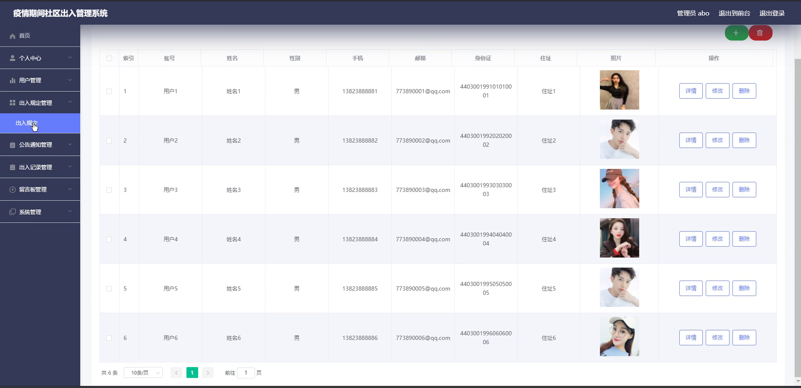Select row 用户6 checkbox

click(109, 338)
